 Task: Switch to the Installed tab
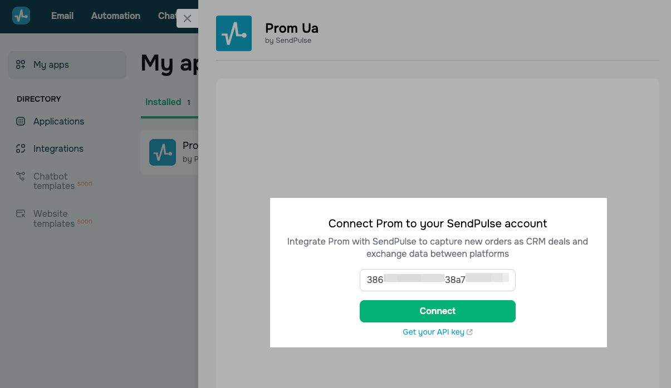(163, 102)
